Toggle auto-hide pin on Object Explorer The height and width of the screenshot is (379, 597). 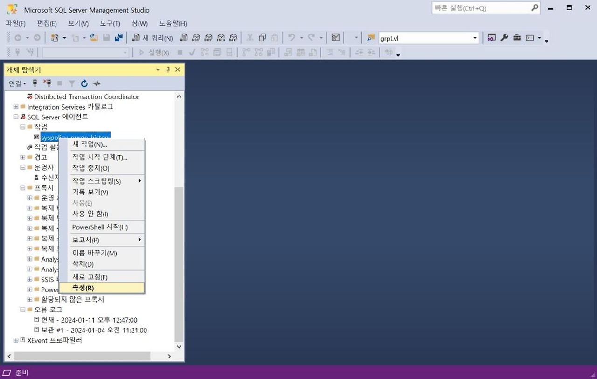tap(168, 69)
